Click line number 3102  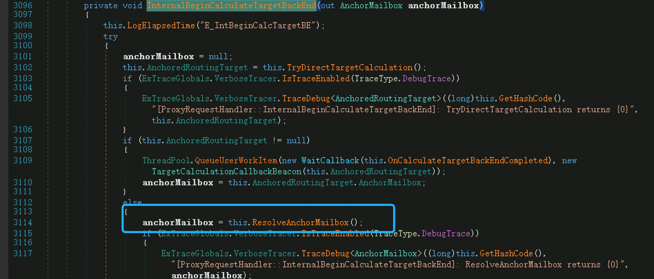(x=23, y=68)
